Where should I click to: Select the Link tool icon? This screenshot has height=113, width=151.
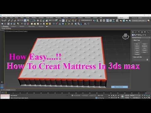coord(9,21)
